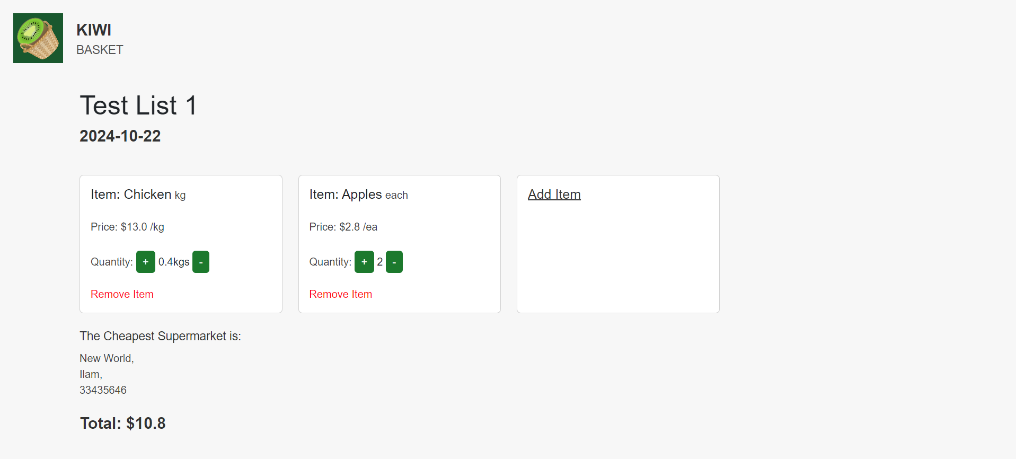The height and width of the screenshot is (459, 1016).
Task: Open the Add Item link
Action: click(554, 195)
